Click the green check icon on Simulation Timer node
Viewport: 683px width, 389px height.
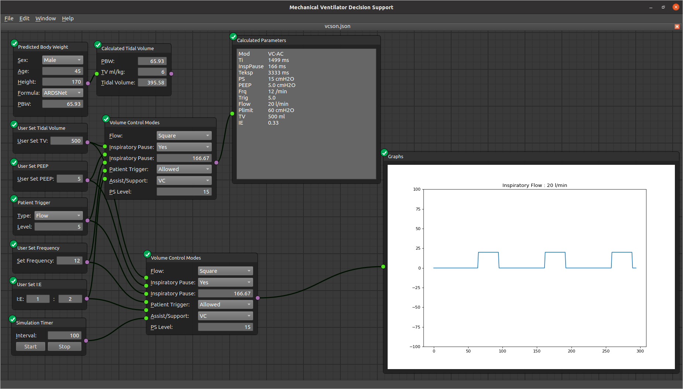(x=13, y=319)
